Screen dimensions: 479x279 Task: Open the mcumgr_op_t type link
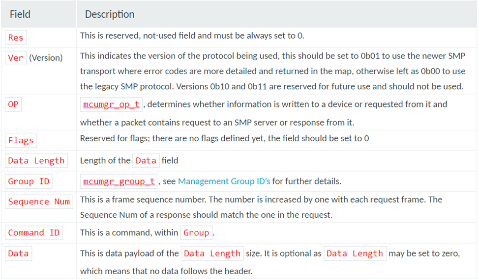click(x=112, y=104)
